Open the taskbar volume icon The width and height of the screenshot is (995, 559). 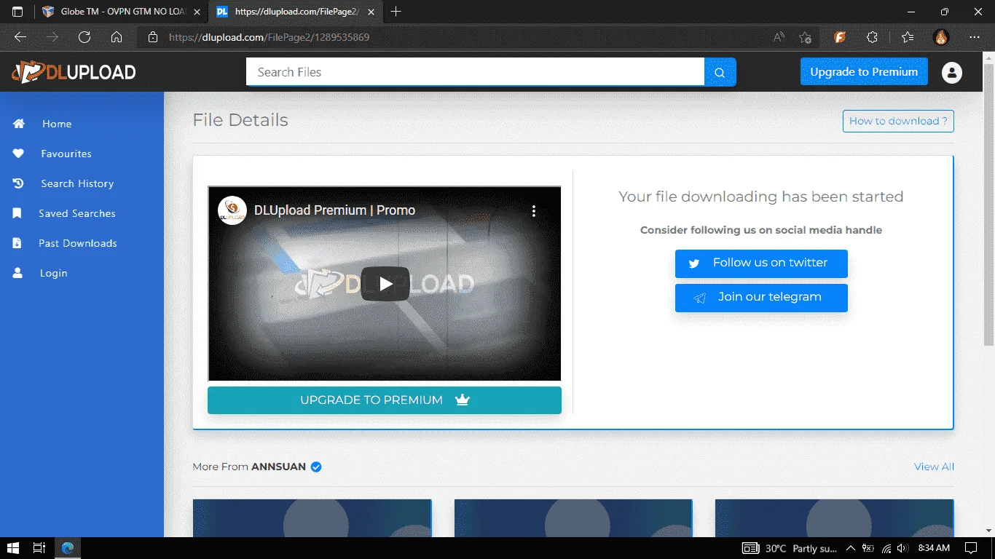(902, 548)
